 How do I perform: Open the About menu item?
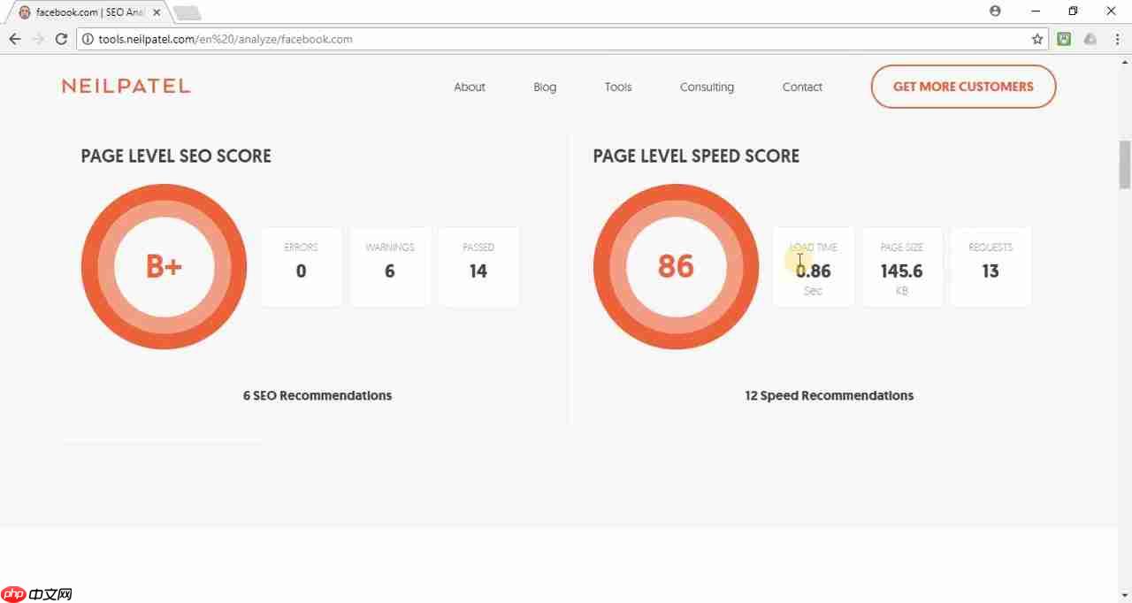(470, 87)
